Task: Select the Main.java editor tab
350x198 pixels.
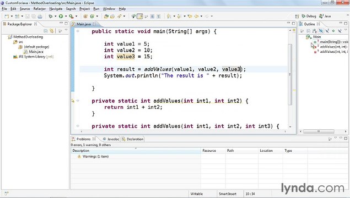Action: (x=83, y=24)
